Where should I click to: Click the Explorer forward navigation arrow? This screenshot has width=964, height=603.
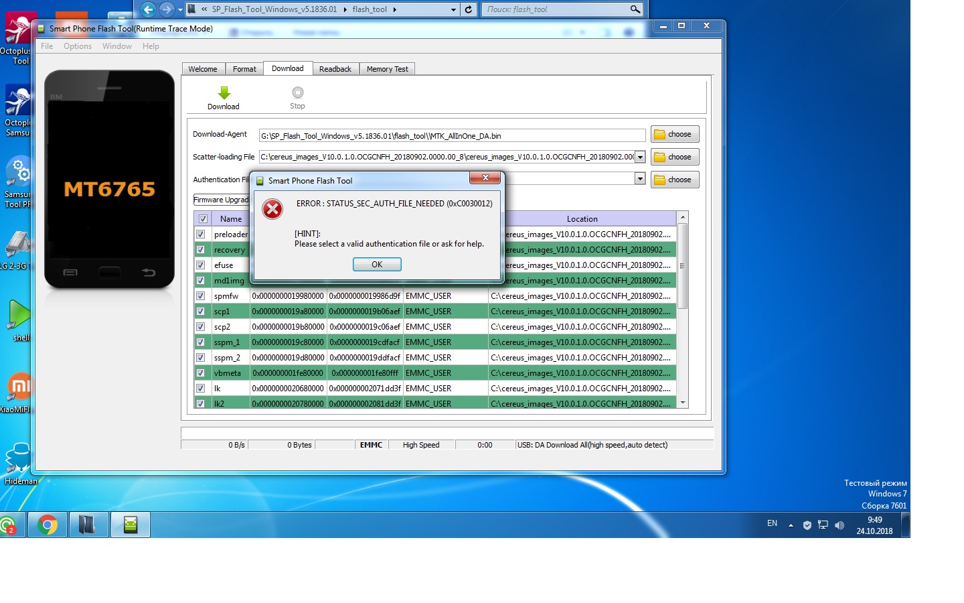pos(167,9)
